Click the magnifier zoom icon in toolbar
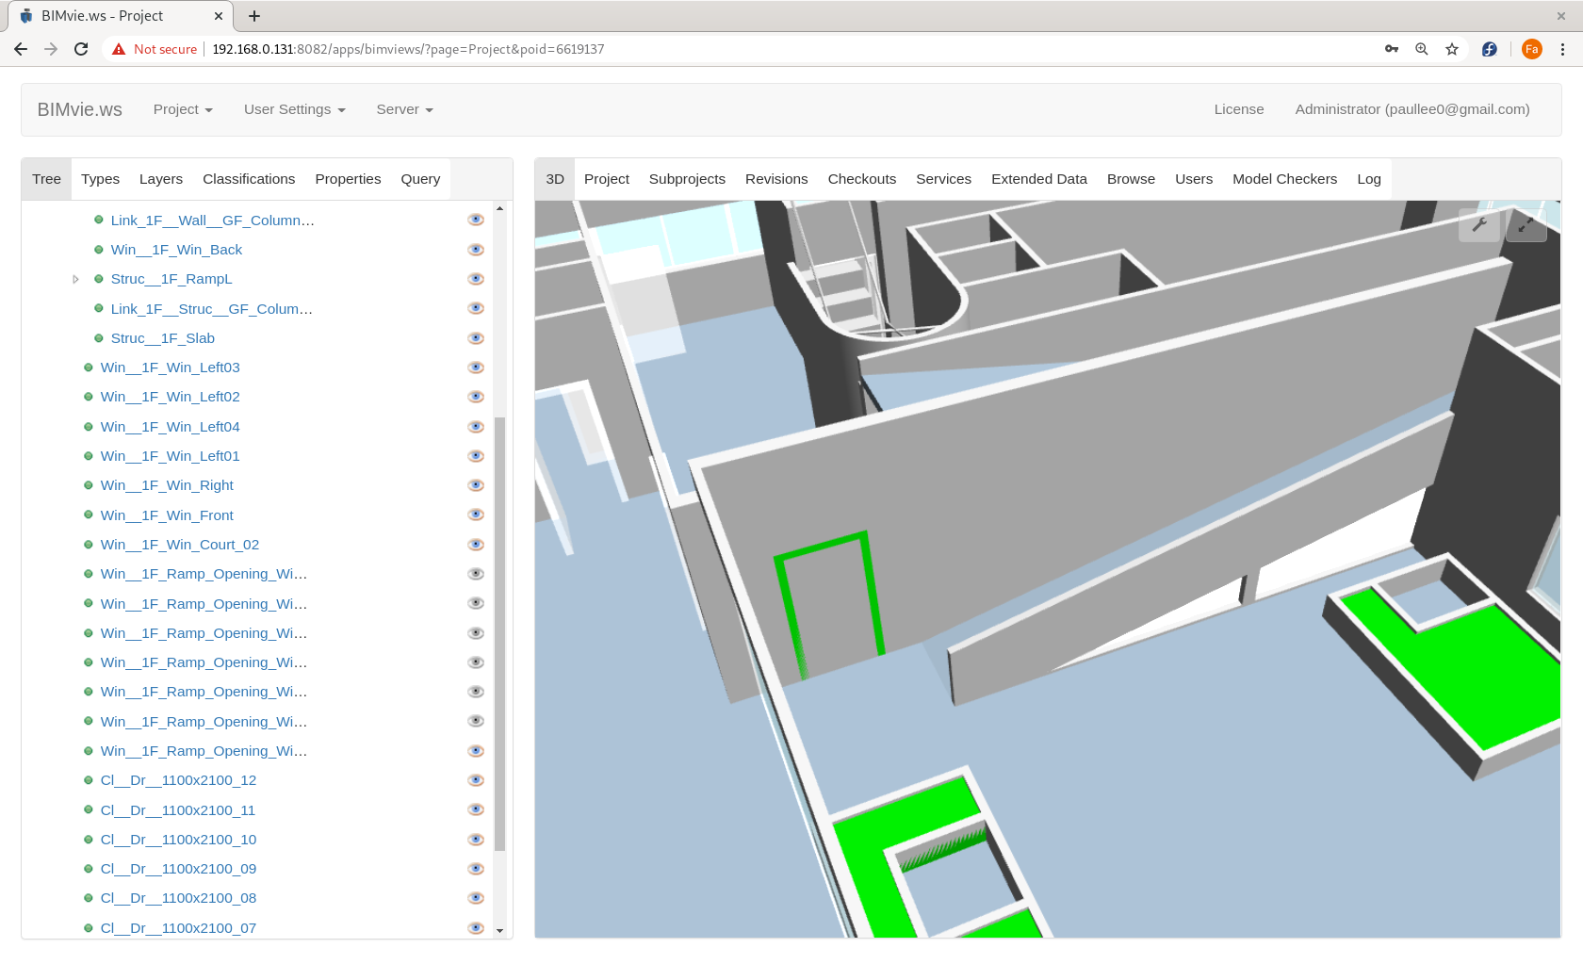Screen dimensions: 1583x964 [x=1422, y=49]
